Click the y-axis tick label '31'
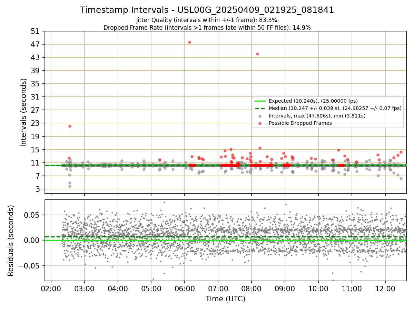Screen dimensions: 414x311 coord(36,97)
